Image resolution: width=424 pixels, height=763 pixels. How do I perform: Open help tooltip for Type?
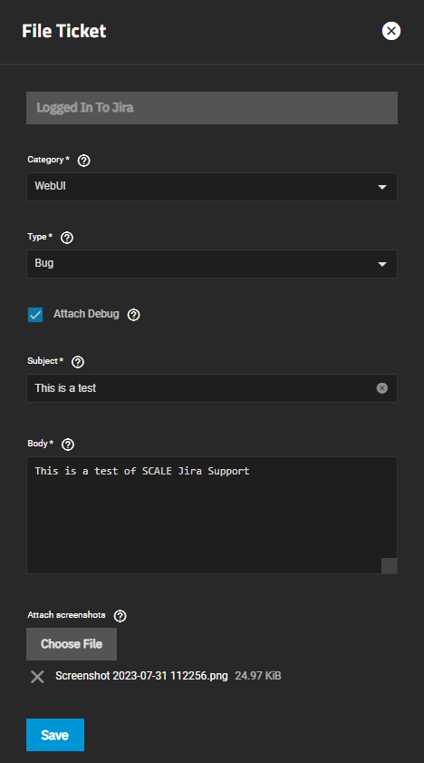click(66, 238)
